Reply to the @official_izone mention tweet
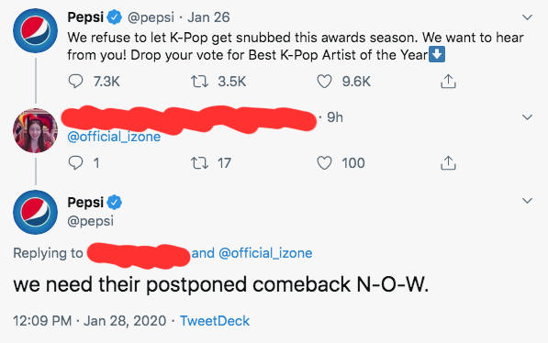Image resolution: width=548 pixels, height=343 pixels. 75,162
